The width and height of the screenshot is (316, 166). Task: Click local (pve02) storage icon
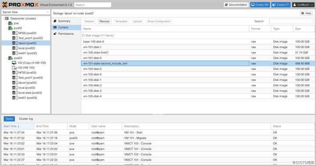point(15,48)
